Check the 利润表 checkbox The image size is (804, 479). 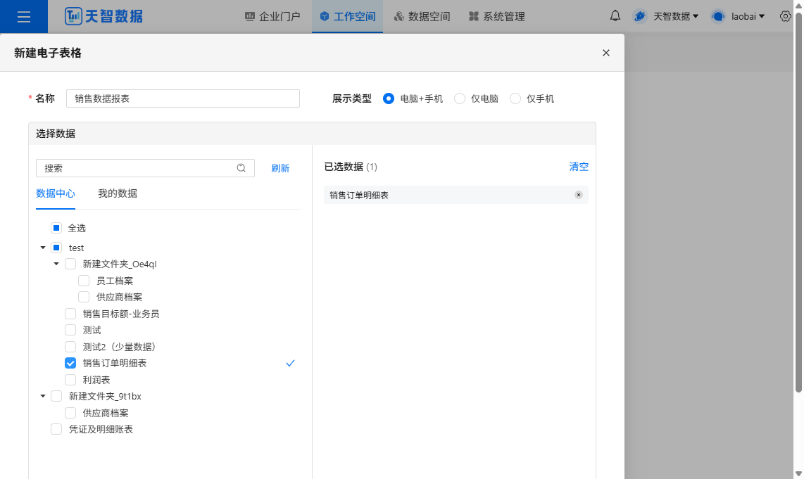pos(70,380)
